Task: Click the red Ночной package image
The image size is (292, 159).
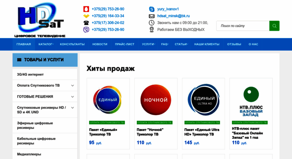Action: (156, 100)
